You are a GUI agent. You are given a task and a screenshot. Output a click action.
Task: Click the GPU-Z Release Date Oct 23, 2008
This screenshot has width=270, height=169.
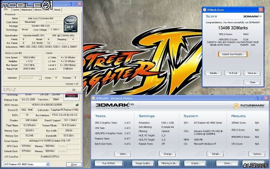tap(28, 100)
